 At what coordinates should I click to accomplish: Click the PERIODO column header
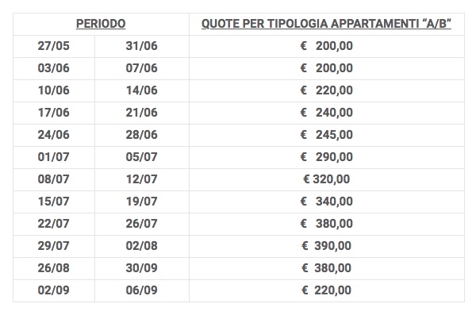tap(101, 24)
